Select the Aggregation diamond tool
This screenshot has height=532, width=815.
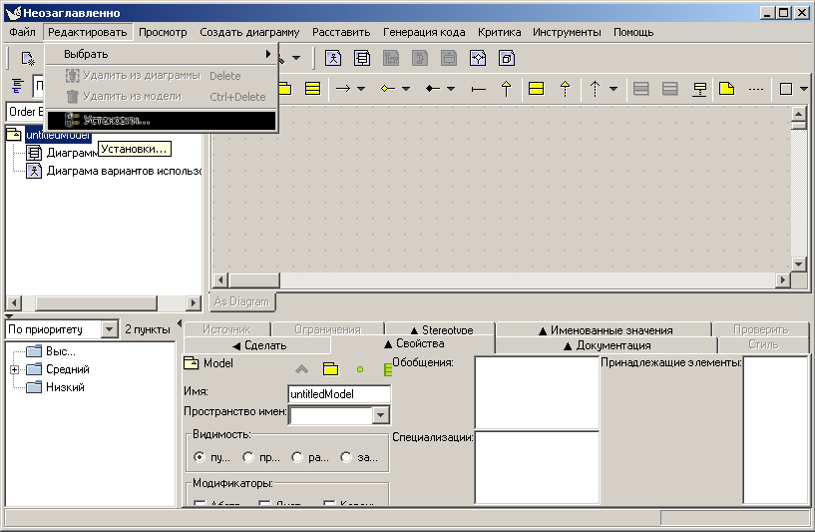[388, 89]
